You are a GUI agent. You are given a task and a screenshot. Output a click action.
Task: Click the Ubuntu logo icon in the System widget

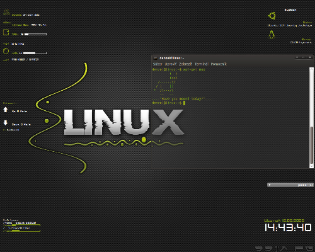pyautogui.click(x=272, y=16)
